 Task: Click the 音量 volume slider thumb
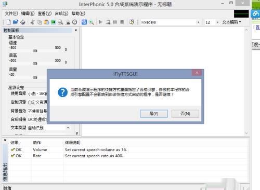tap(35, 77)
